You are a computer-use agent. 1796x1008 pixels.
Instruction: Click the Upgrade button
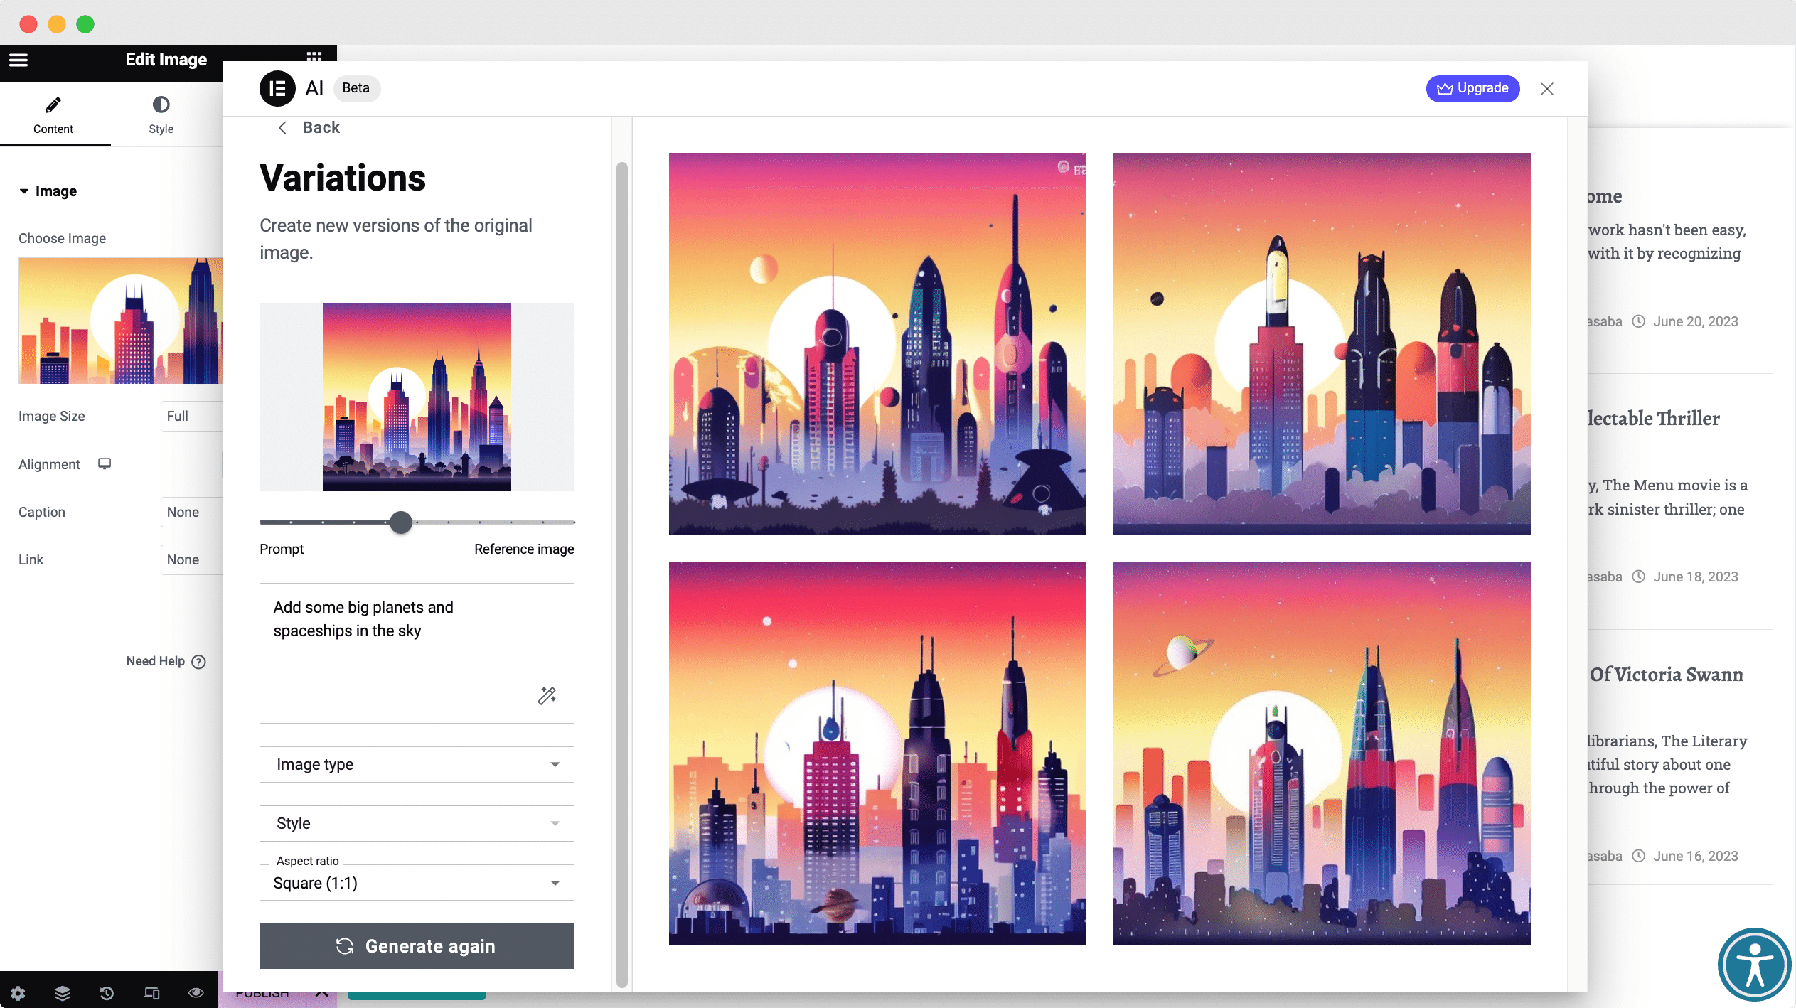(x=1472, y=87)
